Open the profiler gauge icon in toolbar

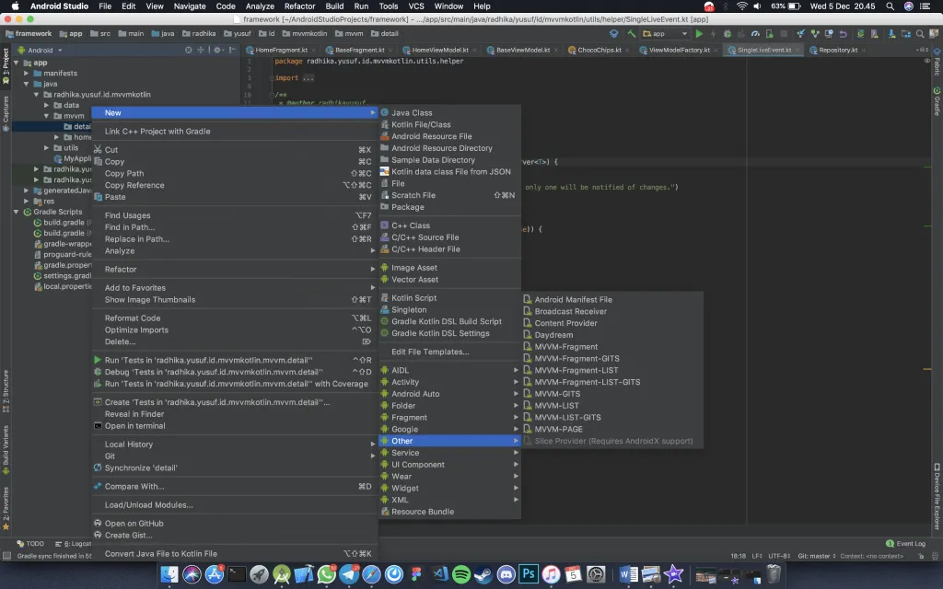coord(755,34)
